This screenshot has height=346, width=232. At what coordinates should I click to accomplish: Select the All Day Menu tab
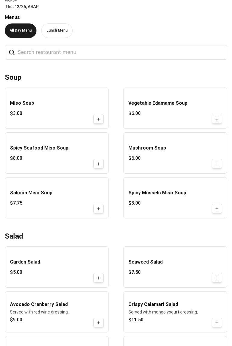coord(20,31)
